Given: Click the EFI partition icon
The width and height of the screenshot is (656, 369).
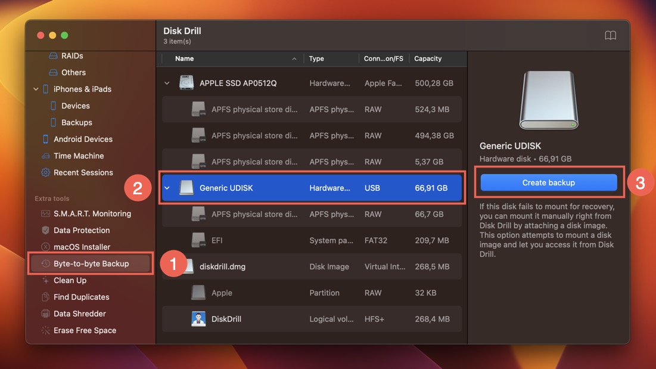Looking at the screenshot, I should (198, 240).
